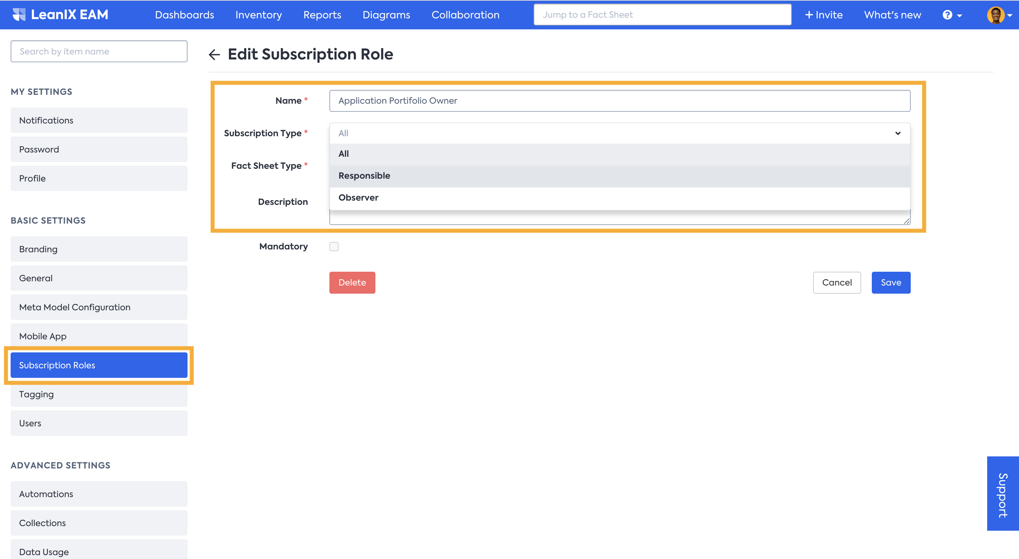
Task: Pick the All option in dropdown
Action: tap(343, 154)
